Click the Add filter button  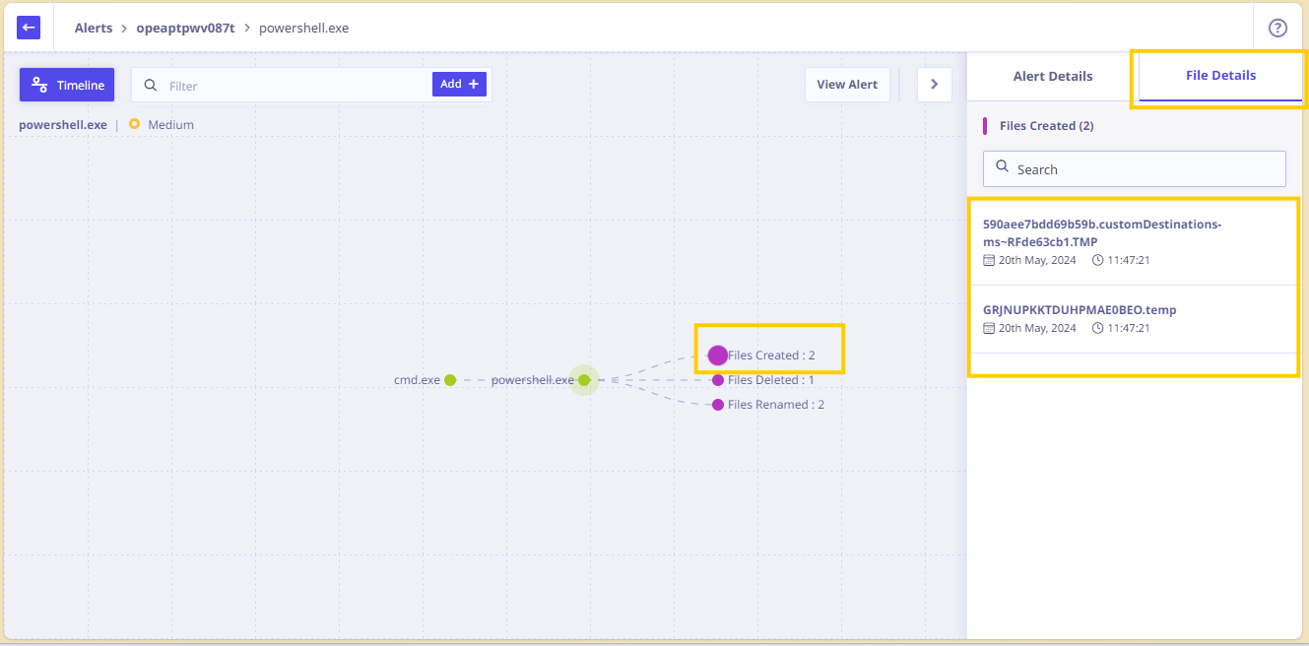coord(459,84)
